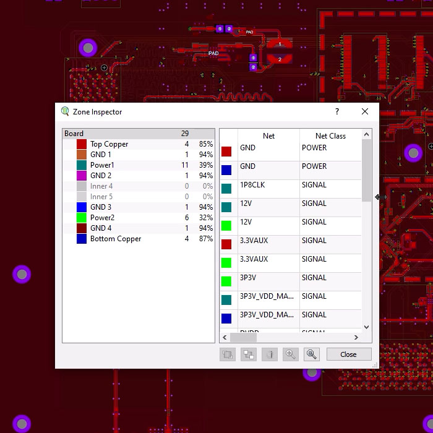This screenshot has height=433, width=433.
Task: Click the SIGNAL net class of 1P8CLK
Action: [314, 185]
